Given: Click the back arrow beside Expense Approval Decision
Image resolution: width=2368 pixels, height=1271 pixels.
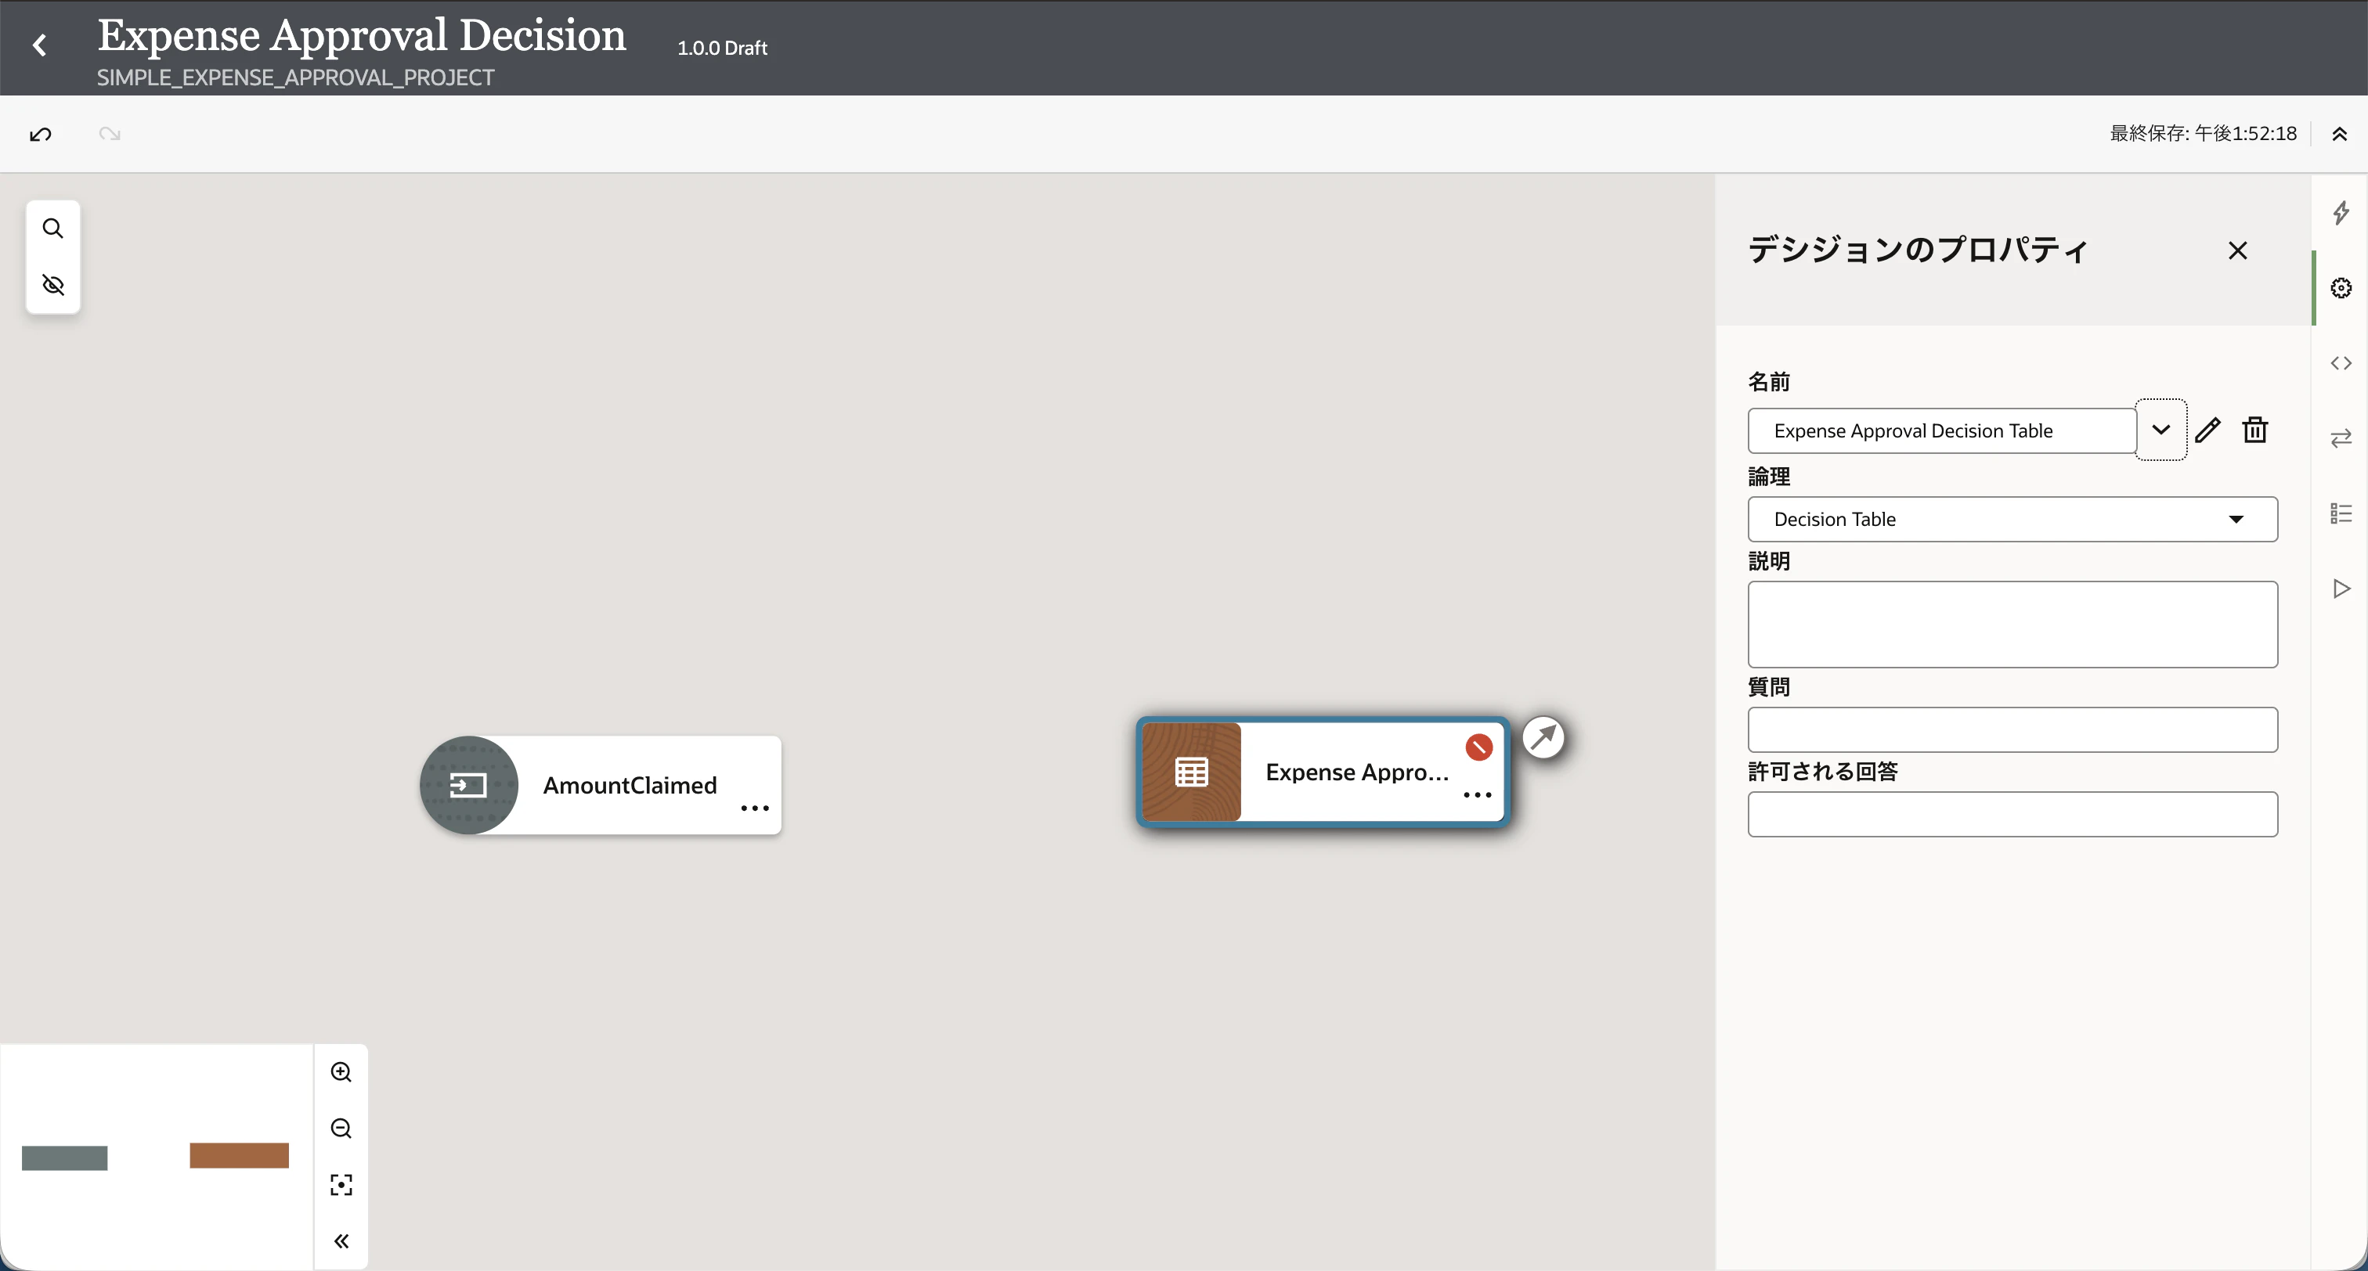Looking at the screenshot, I should pyautogui.click(x=39, y=45).
